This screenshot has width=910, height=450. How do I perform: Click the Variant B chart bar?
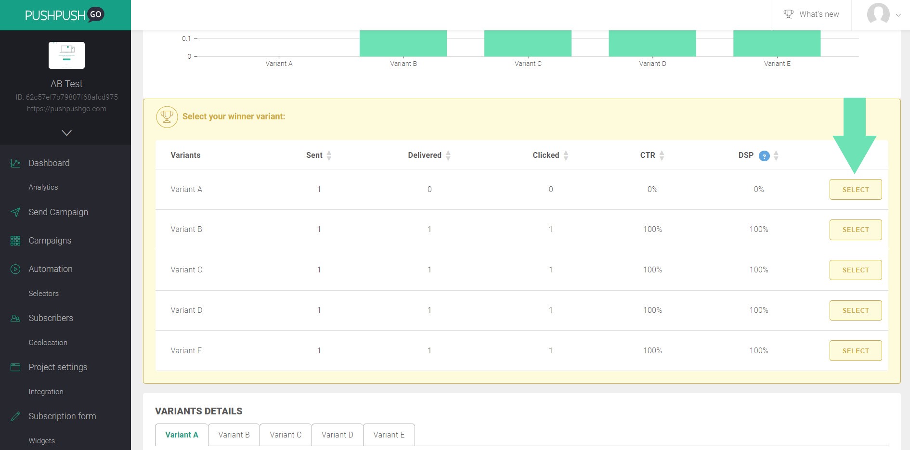(x=403, y=43)
